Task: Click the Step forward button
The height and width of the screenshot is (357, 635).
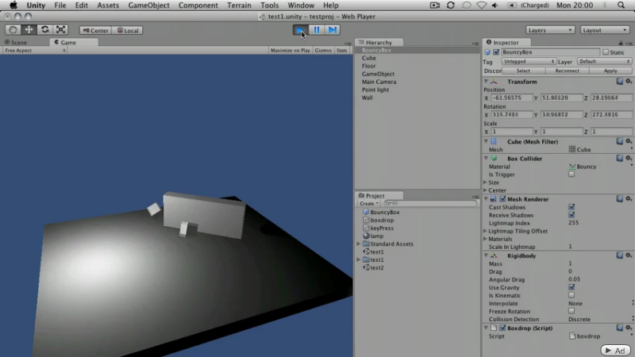Action: [332, 30]
